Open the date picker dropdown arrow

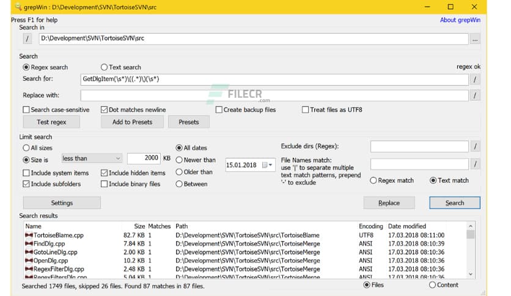coord(271,165)
